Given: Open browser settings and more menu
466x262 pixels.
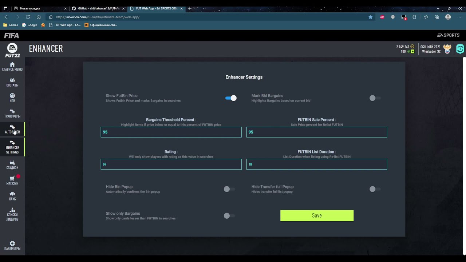Looking at the screenshot, I should tap(459, 17).
